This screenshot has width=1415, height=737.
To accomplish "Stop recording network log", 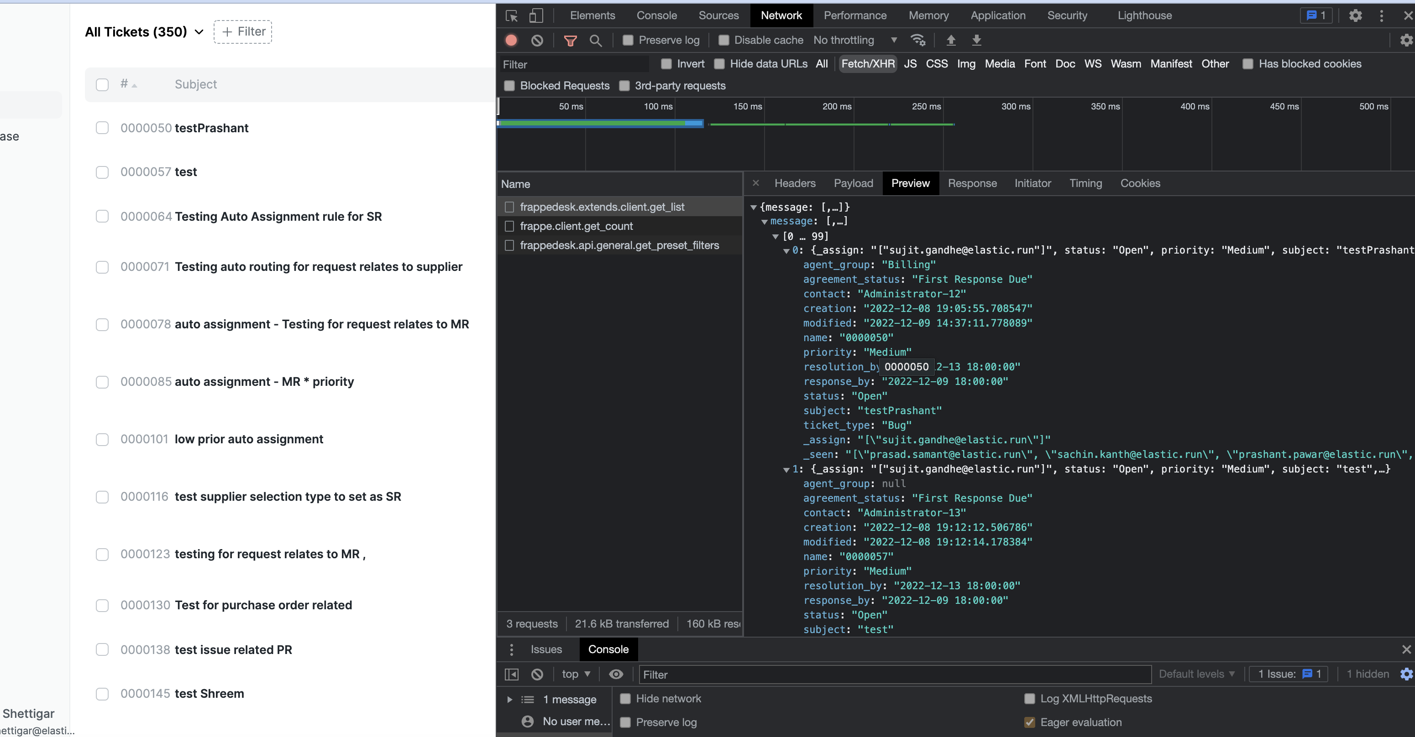I will pos(511,40).
